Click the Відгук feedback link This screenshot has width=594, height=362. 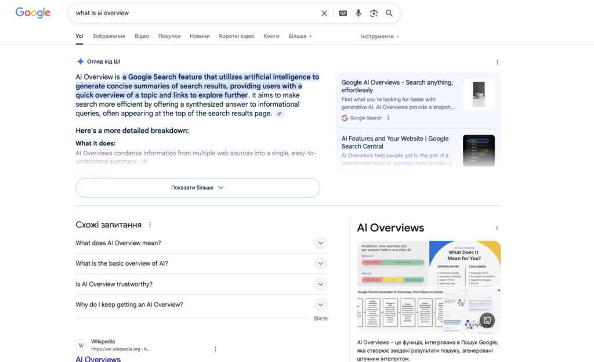tap(321, 317)
